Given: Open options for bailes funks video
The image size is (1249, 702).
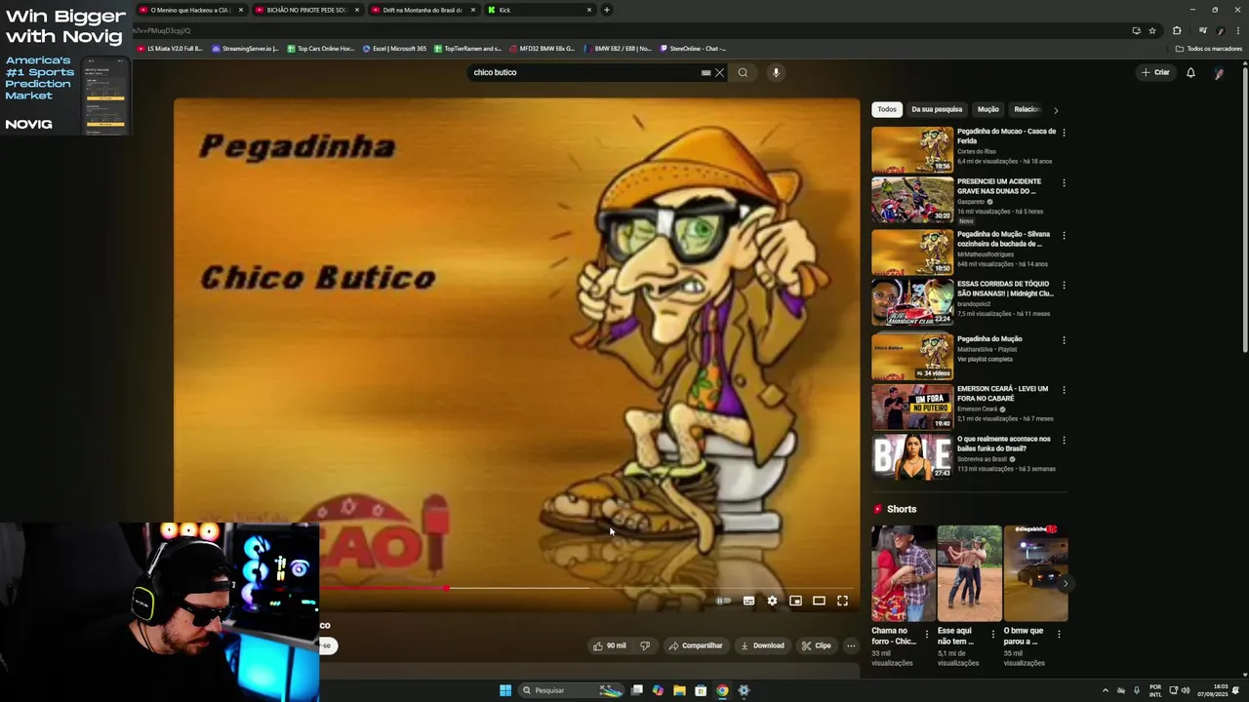Looking at the screenshot, I should click(x=1064, y=440).
